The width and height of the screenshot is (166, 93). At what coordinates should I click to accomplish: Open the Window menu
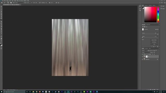click(25, 1)
